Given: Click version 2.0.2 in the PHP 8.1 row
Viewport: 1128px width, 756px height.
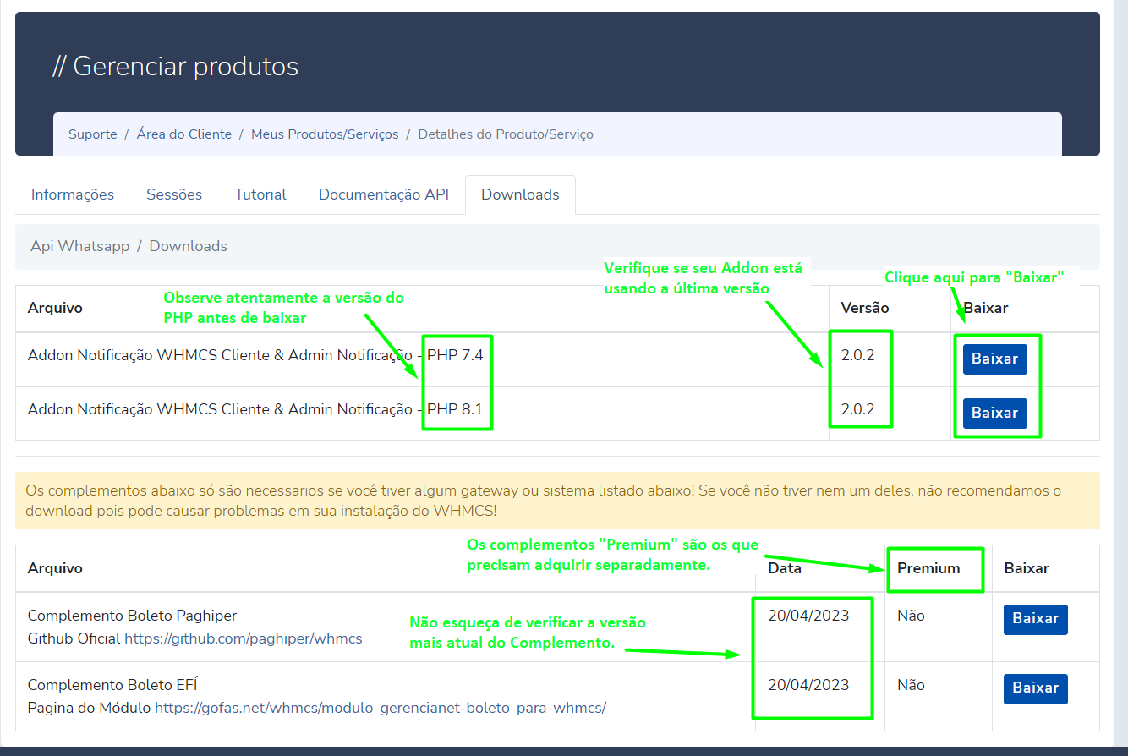Looking at the screenshot, I should point(857,409).
